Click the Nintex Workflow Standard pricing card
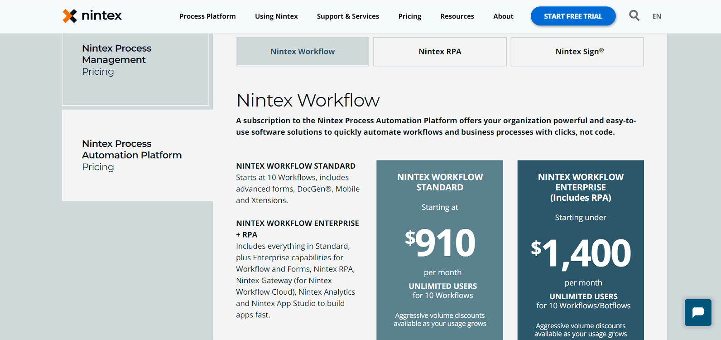The width and height of the screenshot is (721, 340). 440,250
